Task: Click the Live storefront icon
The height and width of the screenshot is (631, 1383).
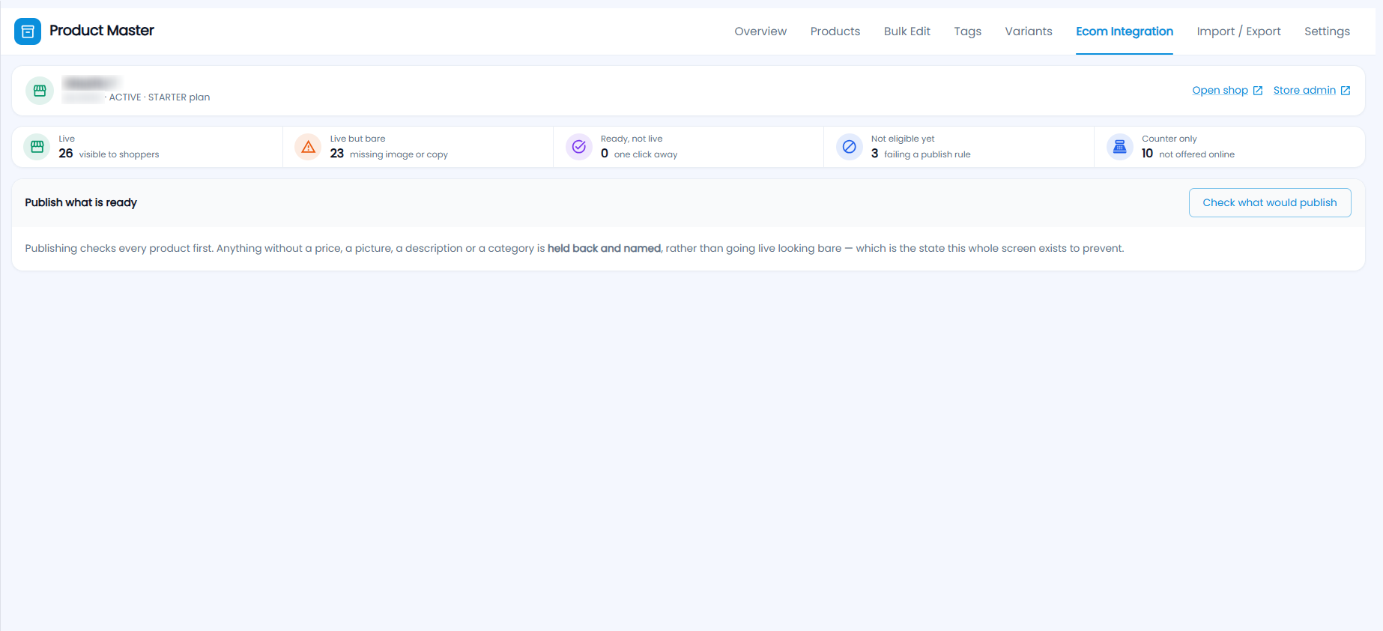Action: click(x=37, y=147)
